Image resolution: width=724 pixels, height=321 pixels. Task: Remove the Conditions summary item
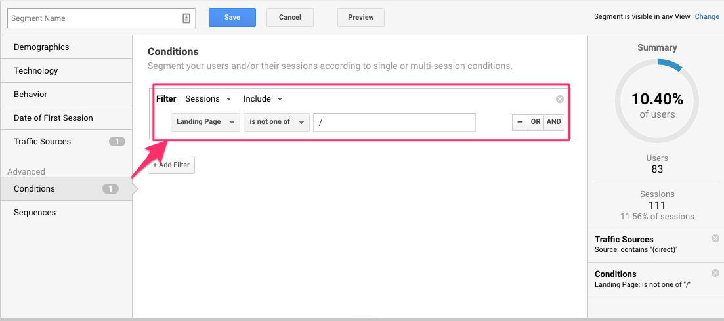715,273
